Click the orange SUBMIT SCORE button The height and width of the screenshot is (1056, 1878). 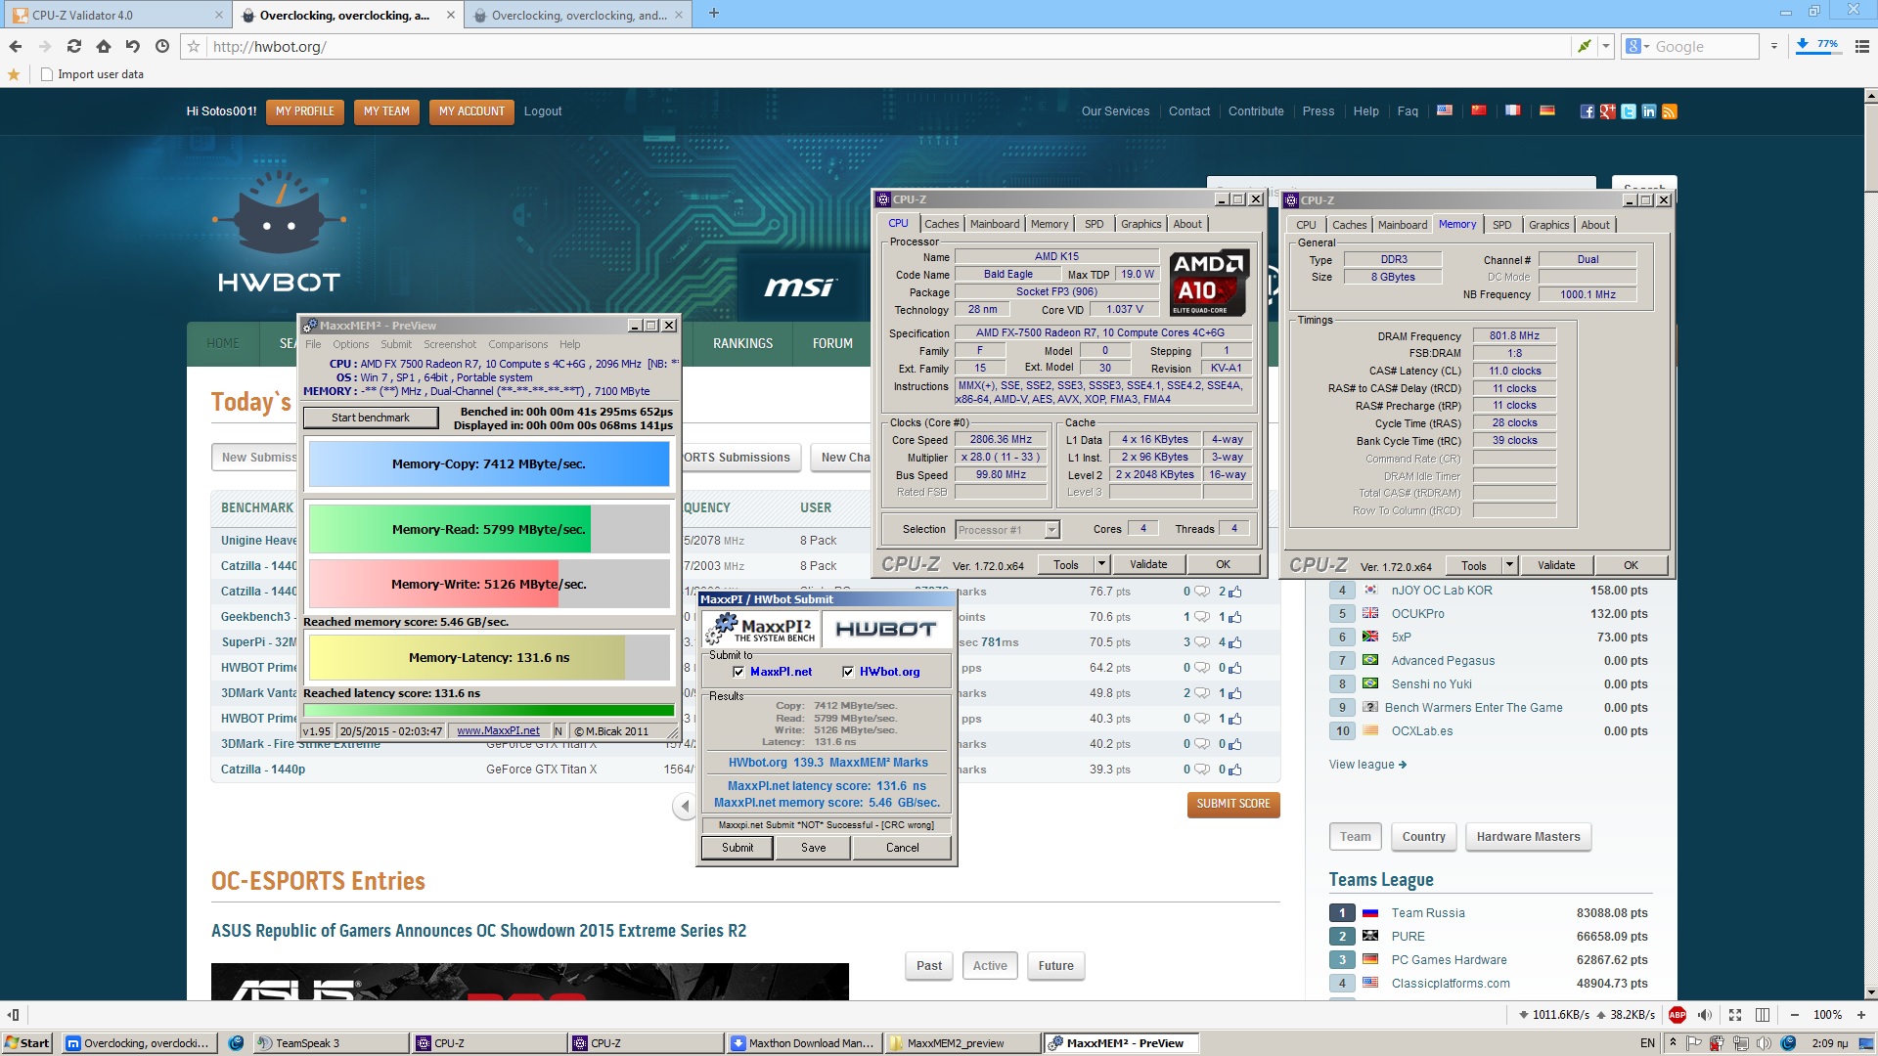(x=1233, y=804)
